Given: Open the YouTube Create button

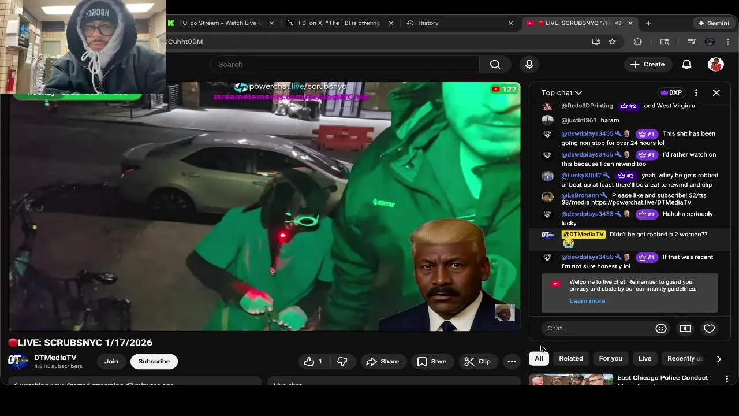Looking at the screenshot, I should pos(648,64).
